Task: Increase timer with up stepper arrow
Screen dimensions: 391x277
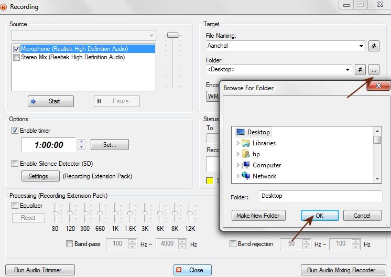Action: [x=82, y=142]
